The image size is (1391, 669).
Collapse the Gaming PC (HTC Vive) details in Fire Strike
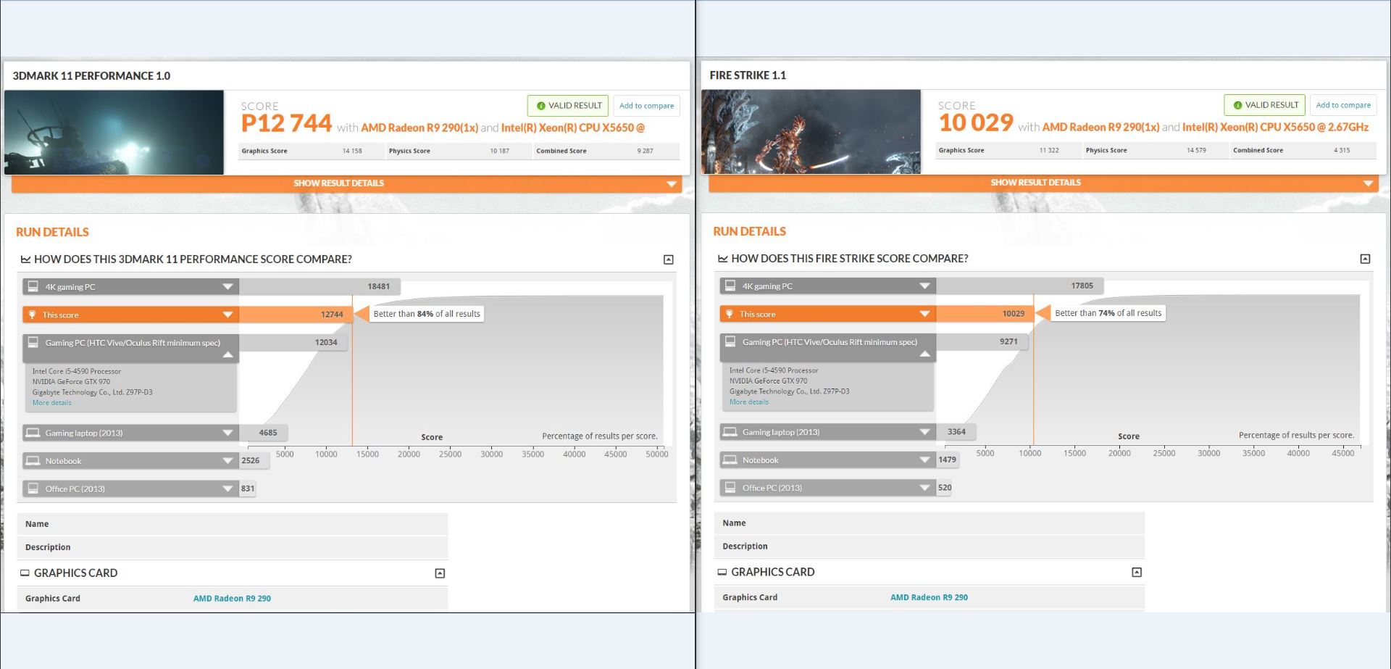pyautogui.click(x=924, y=354)
